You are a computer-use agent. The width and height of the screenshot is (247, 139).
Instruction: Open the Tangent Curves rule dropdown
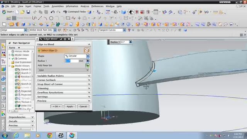124,30
